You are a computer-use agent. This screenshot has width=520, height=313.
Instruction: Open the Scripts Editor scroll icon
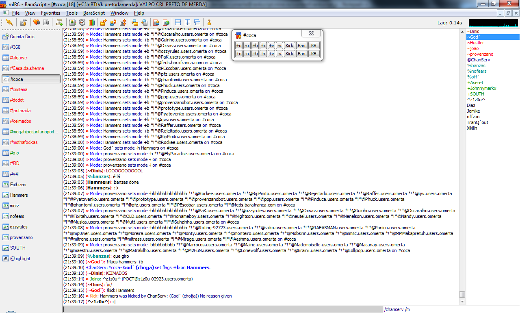[x=59, y=22]
